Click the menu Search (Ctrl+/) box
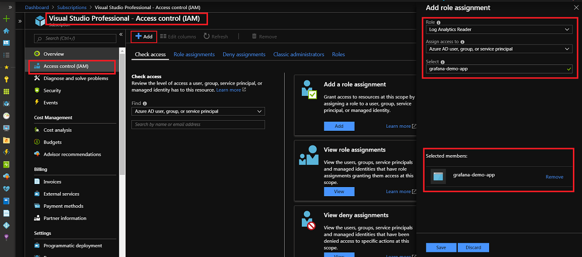Image resolution: width=582 pixels, height=257 pixels. tap(75, 38)
